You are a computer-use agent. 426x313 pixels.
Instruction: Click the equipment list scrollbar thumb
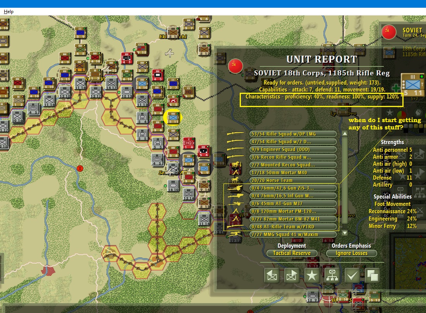click(345, 180)
